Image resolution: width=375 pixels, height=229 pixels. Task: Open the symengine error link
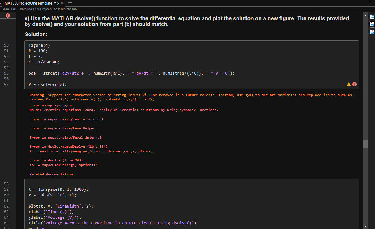click(63, 105)
